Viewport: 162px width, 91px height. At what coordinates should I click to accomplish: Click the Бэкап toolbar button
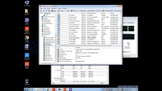(98, 11)
